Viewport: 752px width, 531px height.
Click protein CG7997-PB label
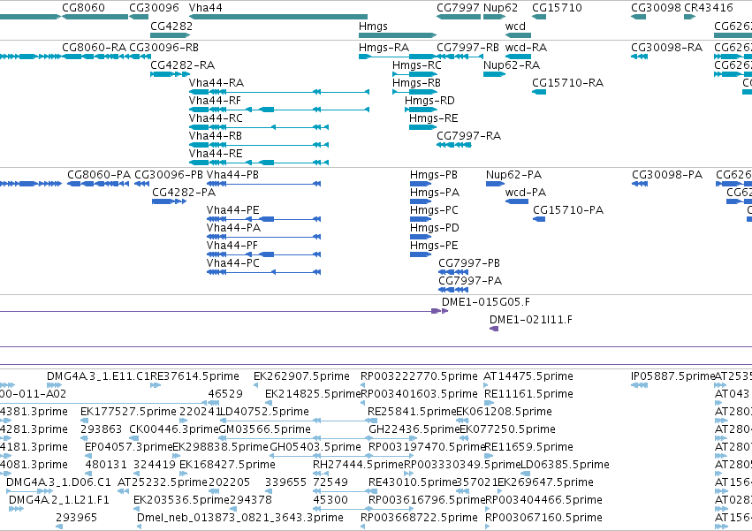coord(469,264)
